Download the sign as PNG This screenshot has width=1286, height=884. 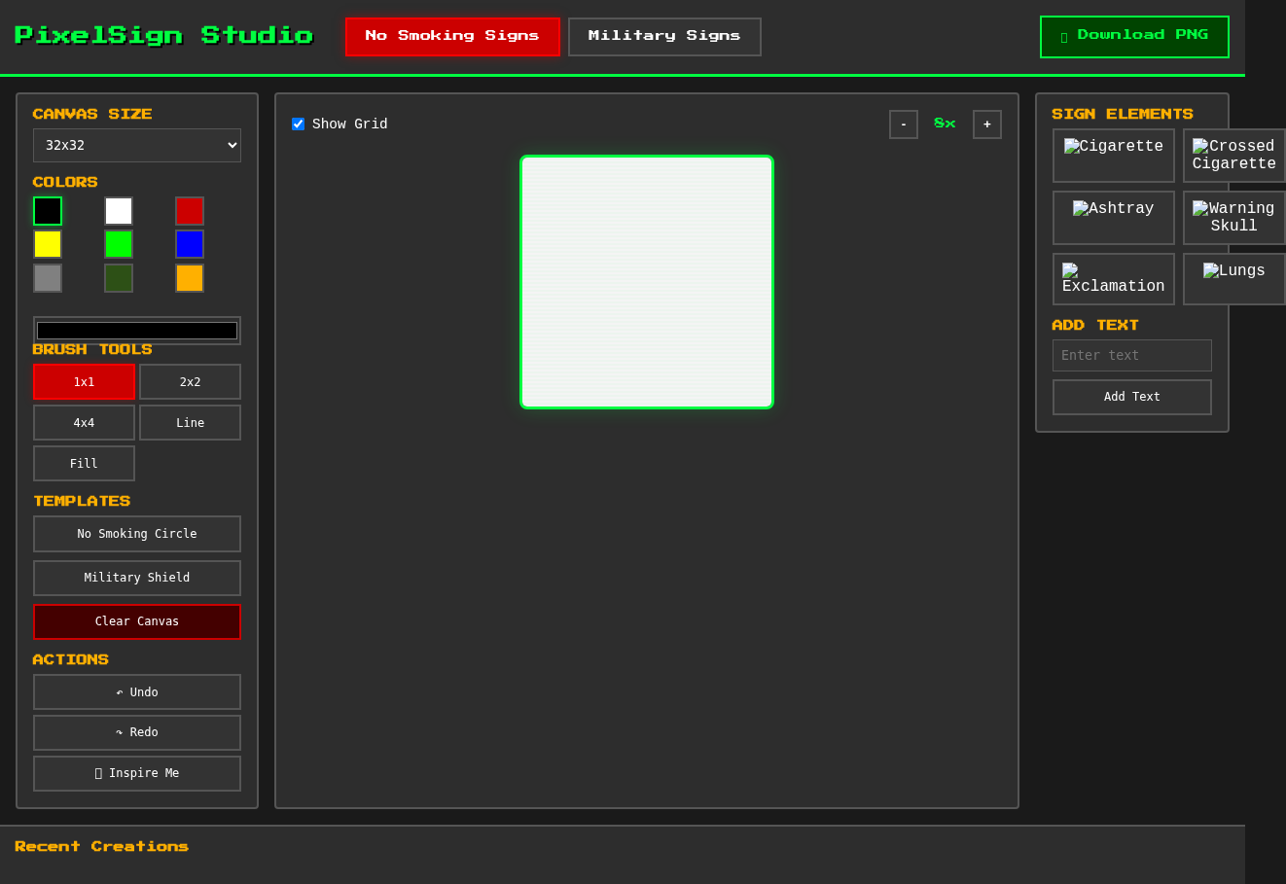[x=1134, y=36]
